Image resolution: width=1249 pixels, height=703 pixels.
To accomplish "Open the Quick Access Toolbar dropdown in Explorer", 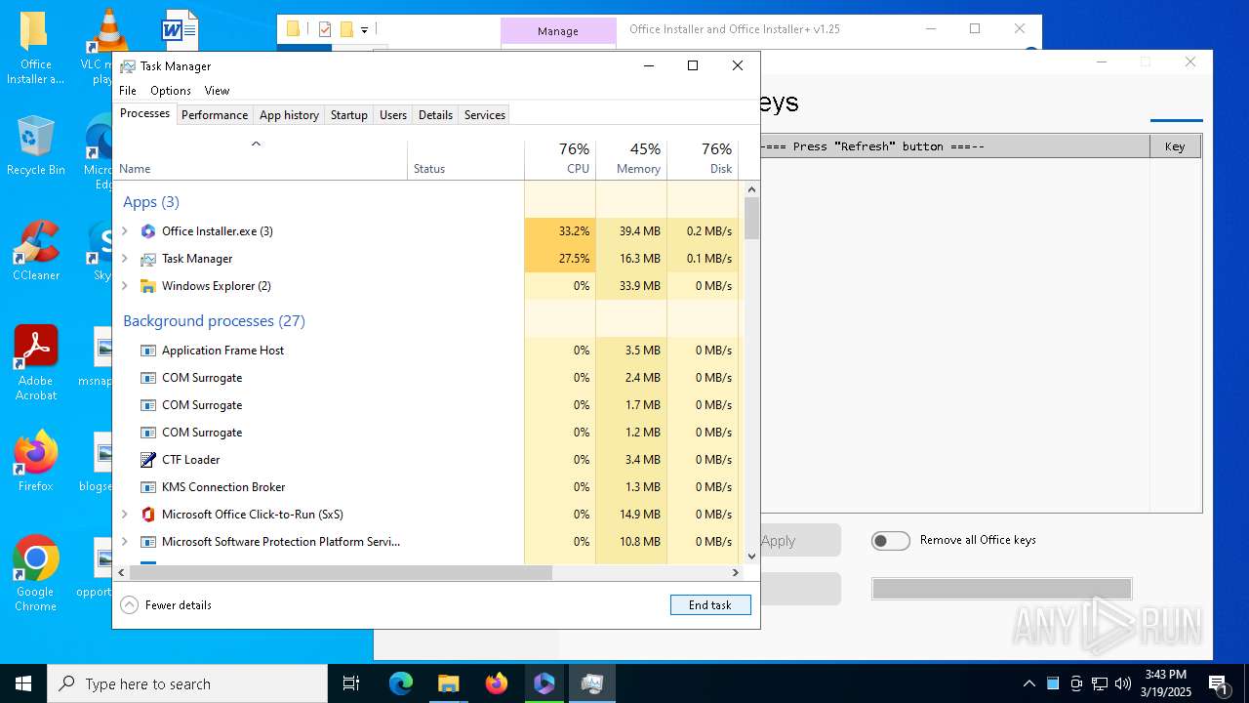I will point(364,30).
